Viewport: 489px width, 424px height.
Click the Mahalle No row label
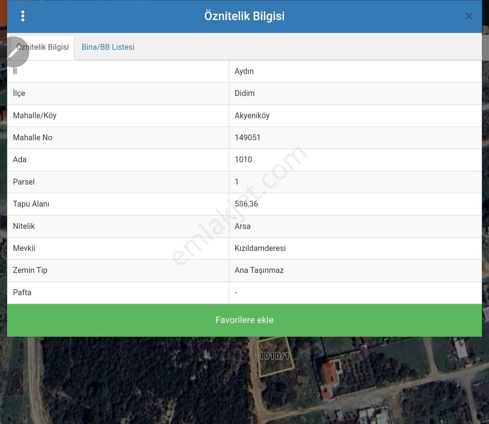click(x=32, y=138)
